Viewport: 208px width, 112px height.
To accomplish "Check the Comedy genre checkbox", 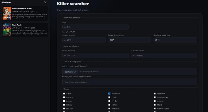I will pos(64,97).
